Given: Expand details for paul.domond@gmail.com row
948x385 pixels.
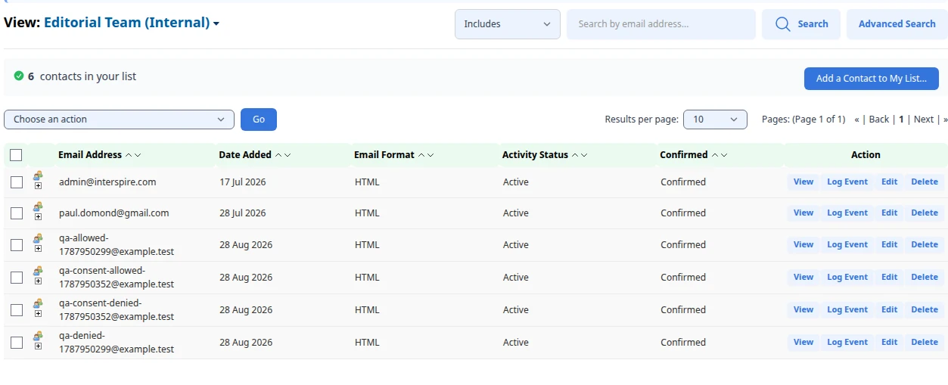Looking at the screenshot, I should pos(38,216).
